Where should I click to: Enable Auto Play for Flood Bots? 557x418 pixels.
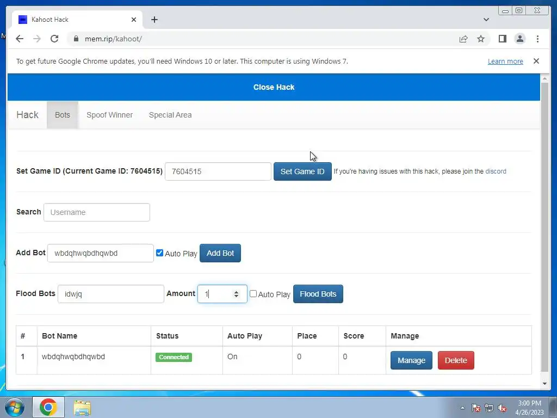point(253,293)
